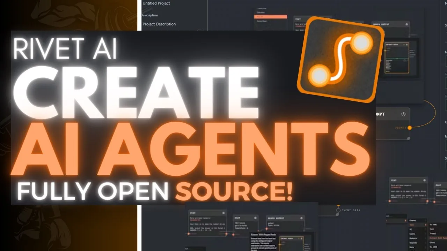
Task: Choose To JSON from the submenu
Action: pos(438,247)
